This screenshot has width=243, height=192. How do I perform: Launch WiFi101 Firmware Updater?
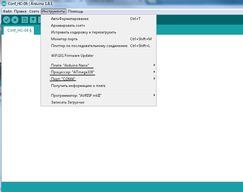[x=98, y=56]
